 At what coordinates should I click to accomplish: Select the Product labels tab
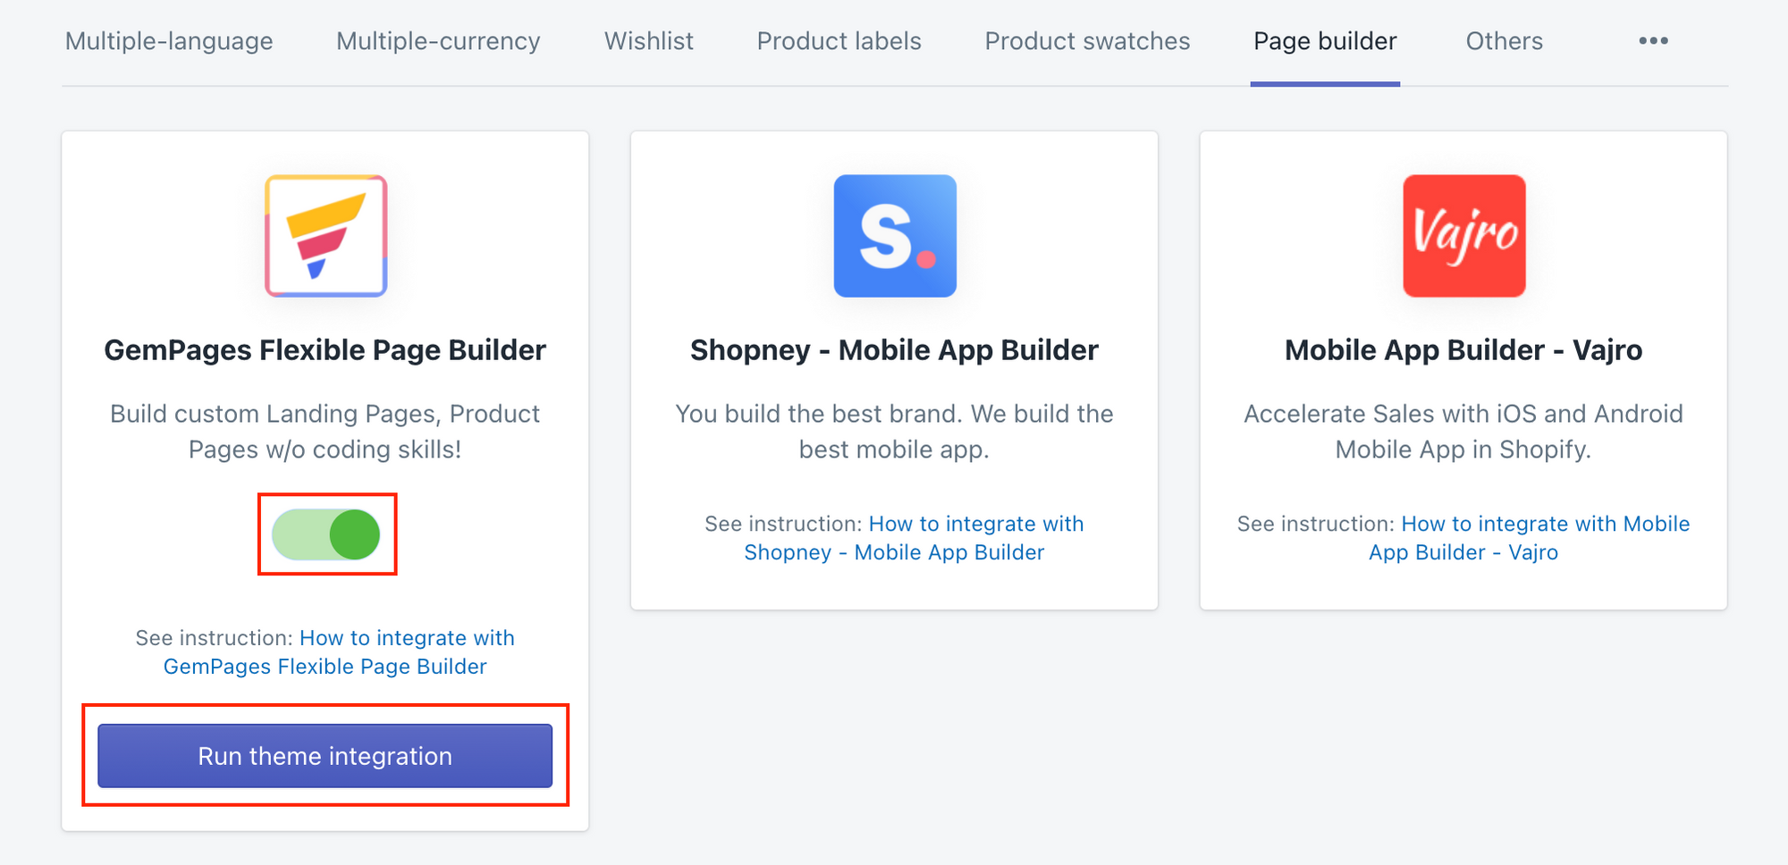click(839, 41)
